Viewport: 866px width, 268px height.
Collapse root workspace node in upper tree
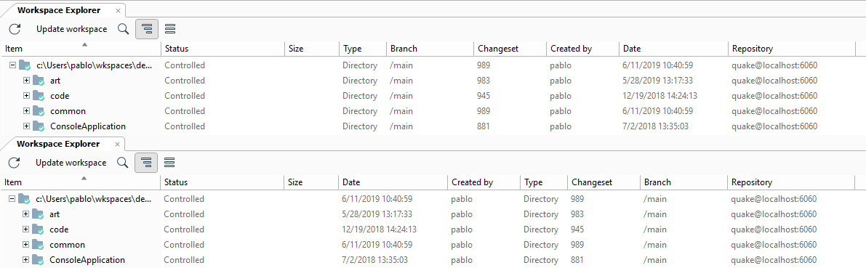pyautogui.click(x=12, y=65)
